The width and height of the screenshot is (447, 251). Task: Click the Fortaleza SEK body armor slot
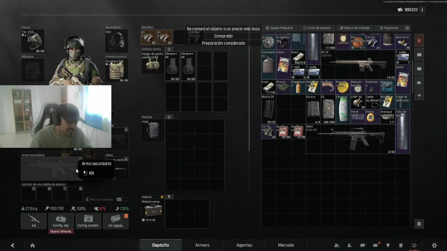point(117,70)
